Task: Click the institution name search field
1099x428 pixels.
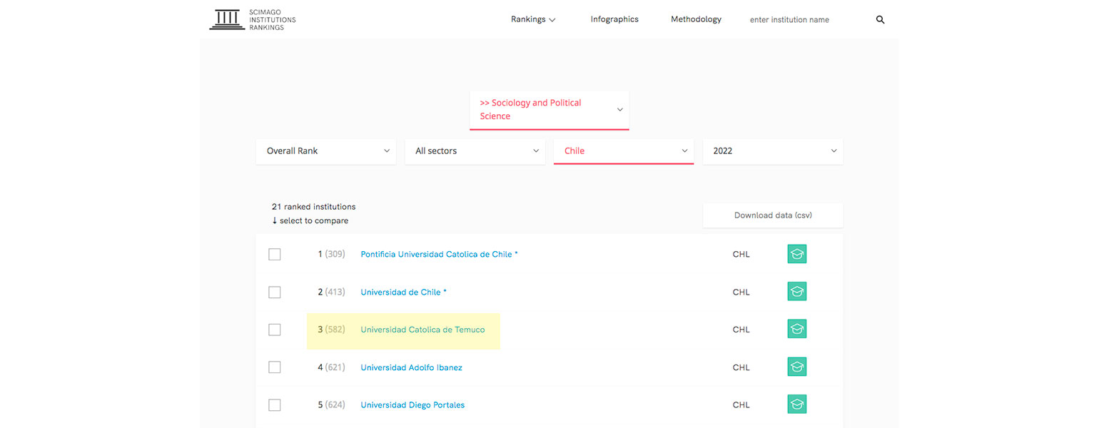Action: (x=809, y=20)
